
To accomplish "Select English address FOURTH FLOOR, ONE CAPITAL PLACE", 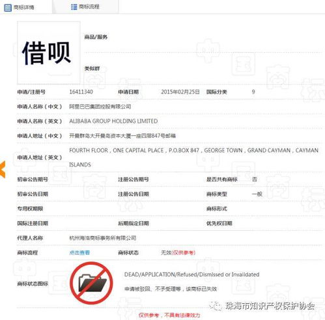I will tap(193, 157).
